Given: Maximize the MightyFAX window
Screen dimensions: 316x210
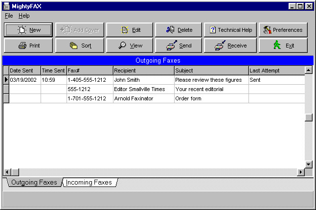Looking at the screenshot, I should pos(300,6).
